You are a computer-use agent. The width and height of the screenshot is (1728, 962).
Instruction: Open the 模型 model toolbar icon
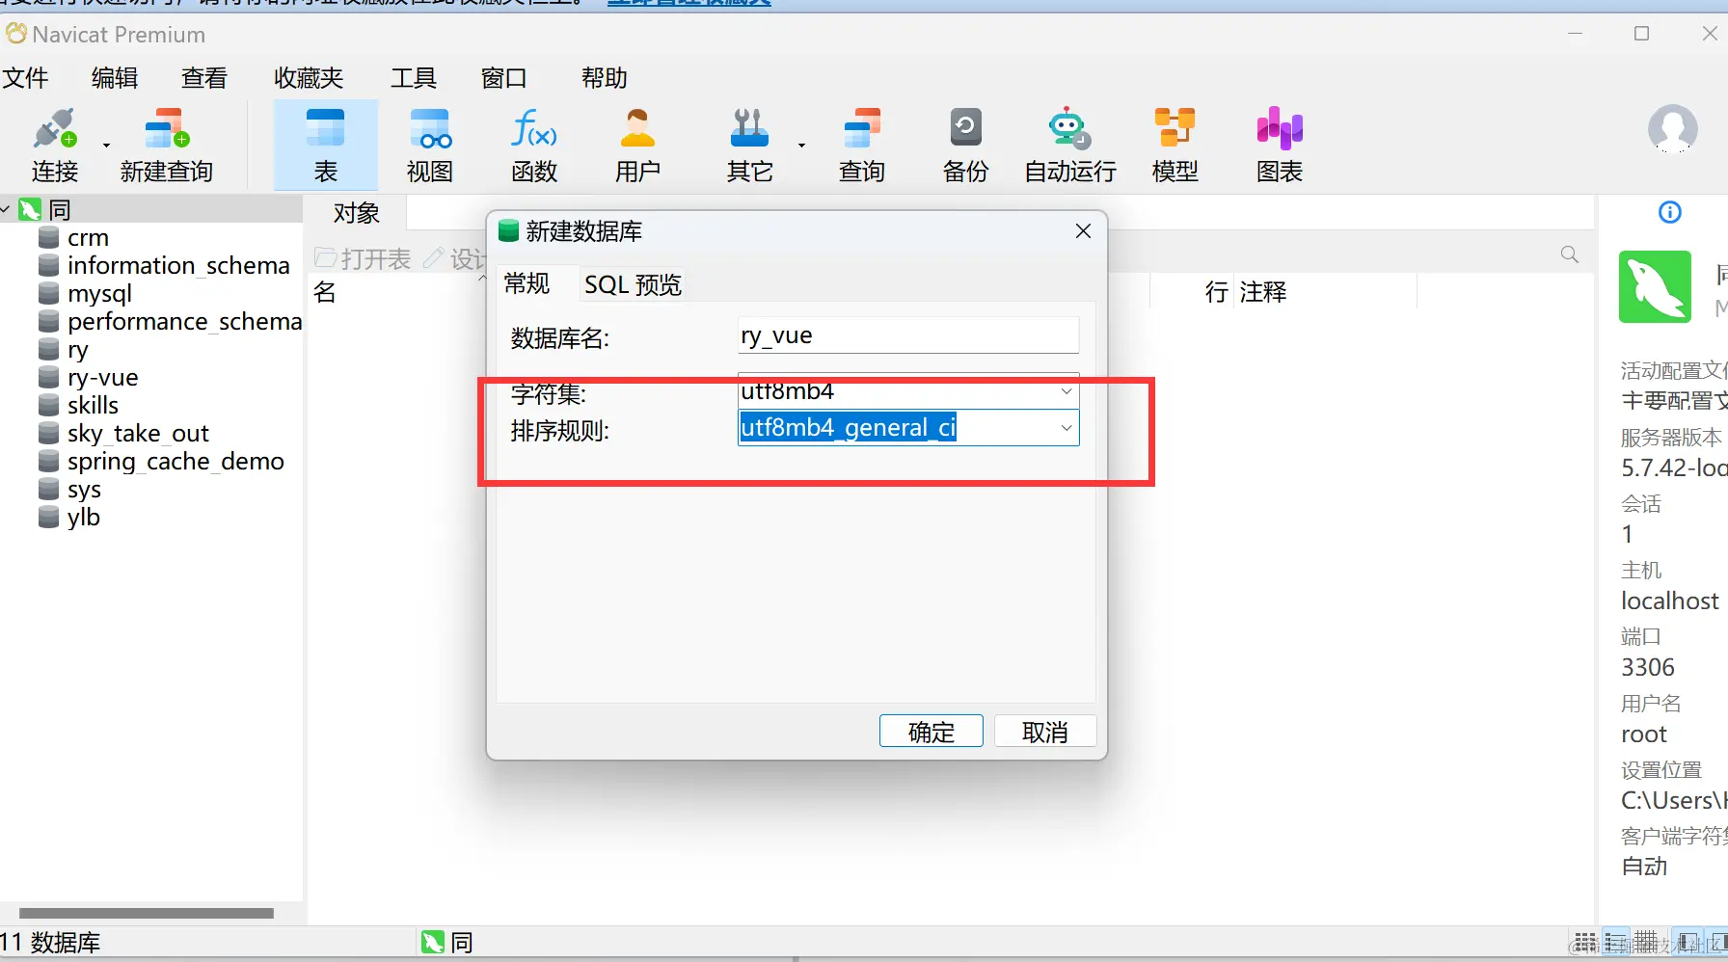pos(1174,145)
